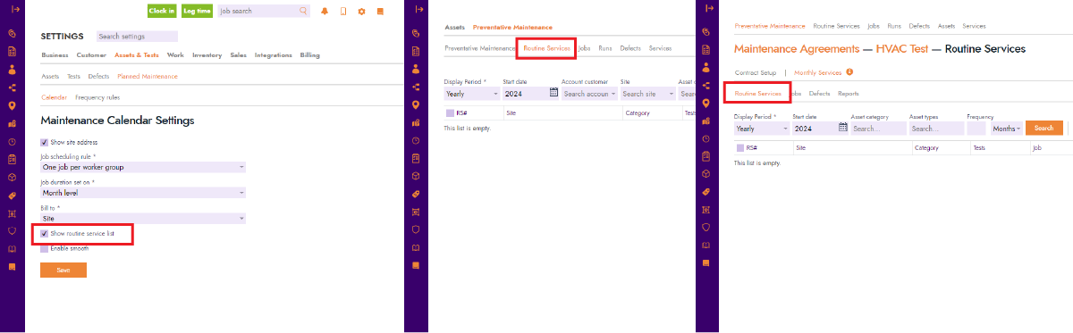Open the Site search dropdown
This screenshot has height=333, width=1073.
click(648, 93)
